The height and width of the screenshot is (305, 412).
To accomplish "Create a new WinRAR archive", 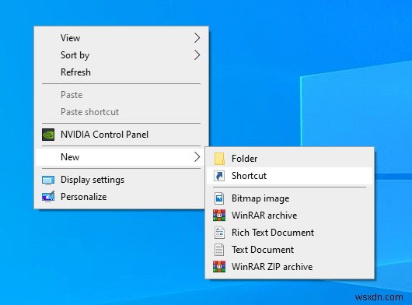I will (x=289, y=216).
